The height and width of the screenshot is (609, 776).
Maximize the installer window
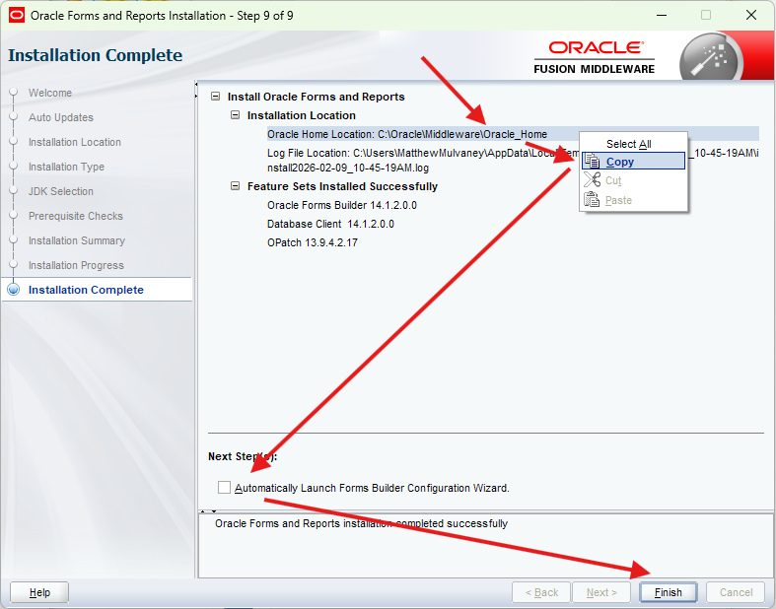point(706,16)
